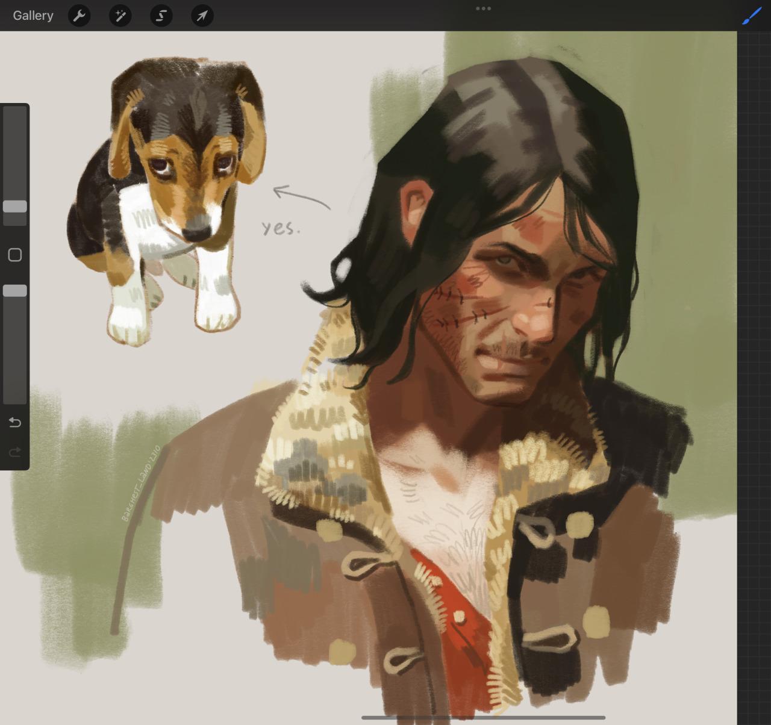This screenshot has height=725, width=771.
Task: Open the Gallery view
Action: click(33, 16)
